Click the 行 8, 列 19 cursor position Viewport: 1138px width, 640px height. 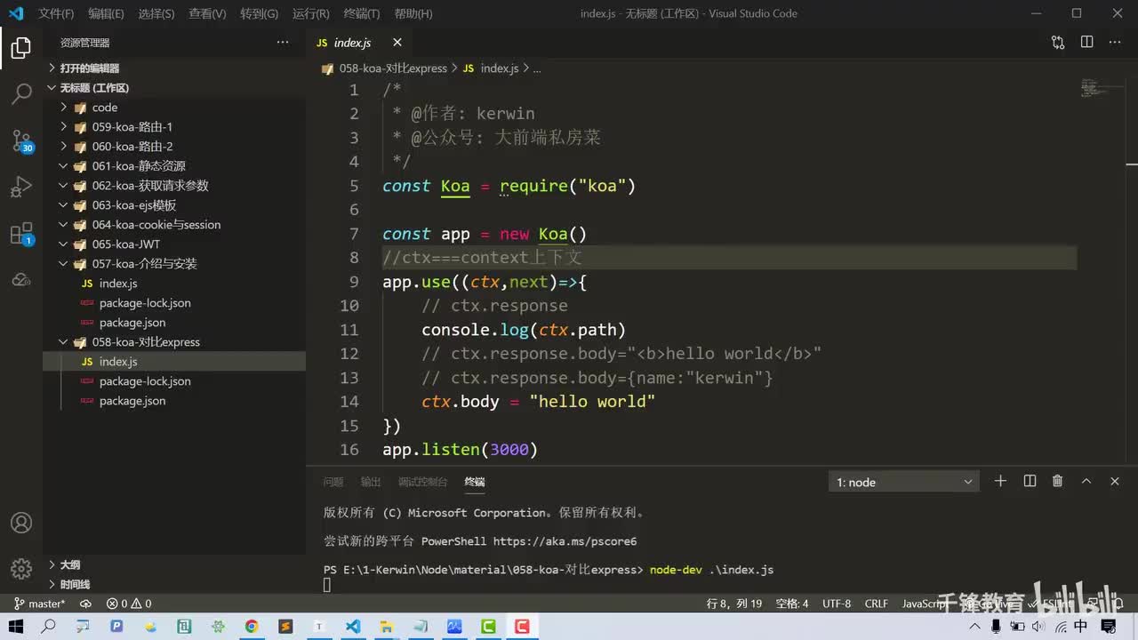[734, 604]
